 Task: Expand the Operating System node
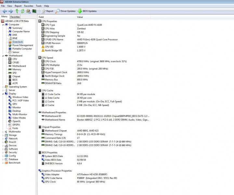coord(3,87)
